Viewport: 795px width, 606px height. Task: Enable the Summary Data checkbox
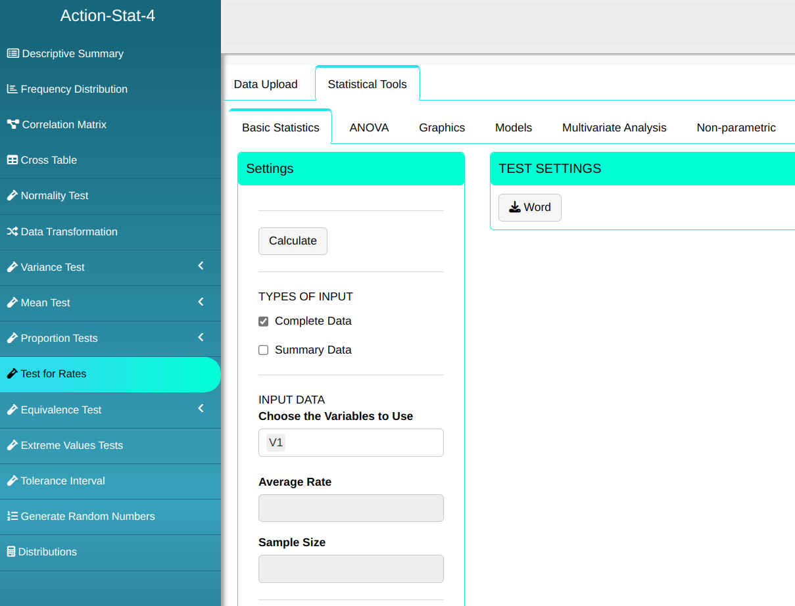pos(264,350)
